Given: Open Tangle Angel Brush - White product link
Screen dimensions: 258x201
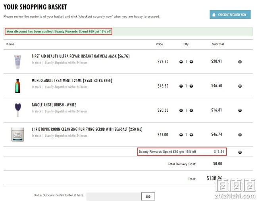Looking at the screenshot, I should click(54, 105).
